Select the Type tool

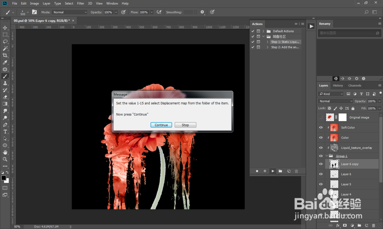5,132
